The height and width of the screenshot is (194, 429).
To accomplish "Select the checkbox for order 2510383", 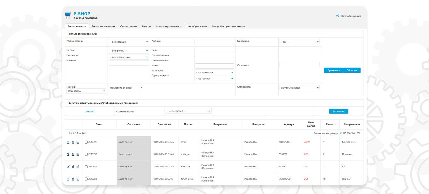I will point(86,179).
